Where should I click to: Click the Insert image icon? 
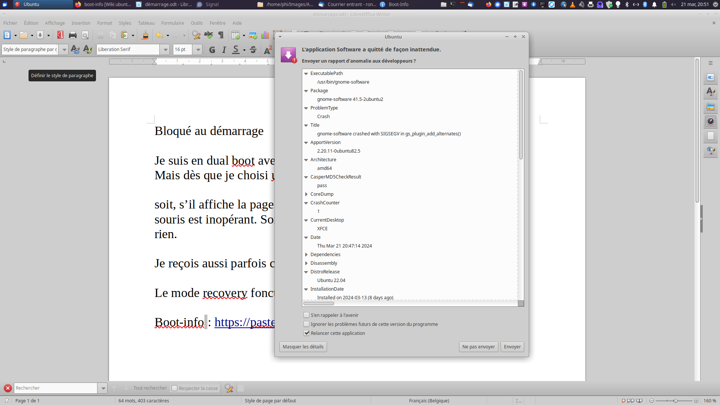coord(253,35)
